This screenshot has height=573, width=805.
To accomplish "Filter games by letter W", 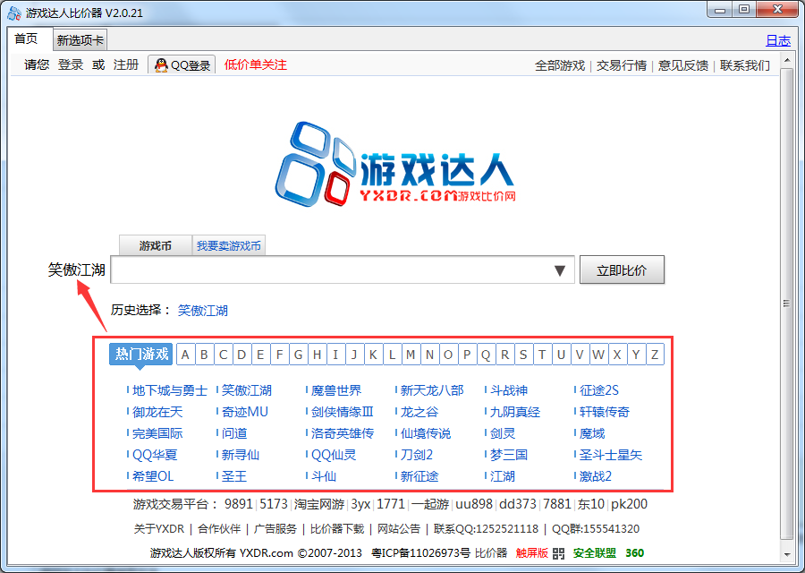I will tap(598, 355).
